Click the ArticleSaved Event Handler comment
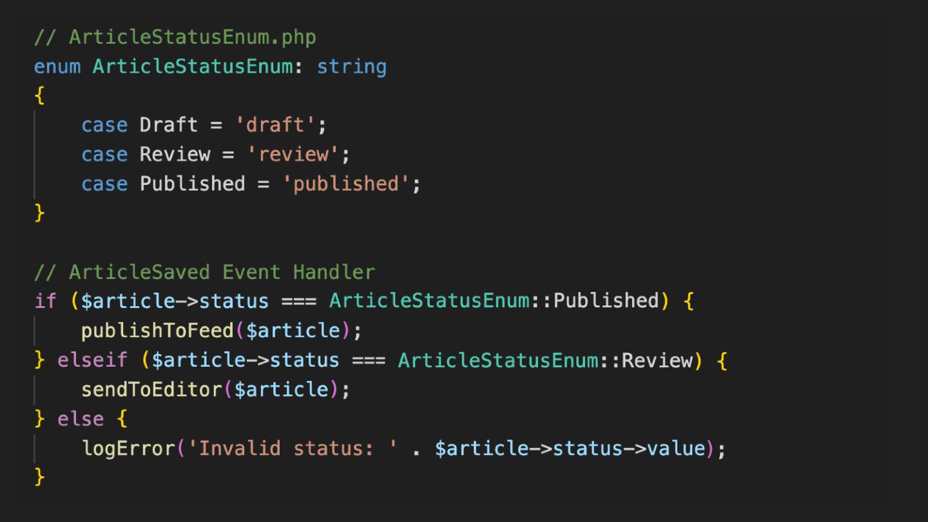 (221, 272)
